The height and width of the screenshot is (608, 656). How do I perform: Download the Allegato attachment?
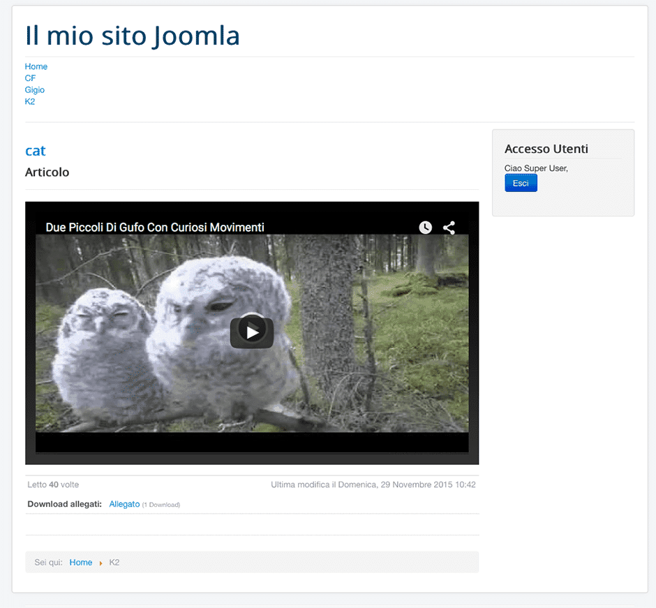(x=124, y=504)
